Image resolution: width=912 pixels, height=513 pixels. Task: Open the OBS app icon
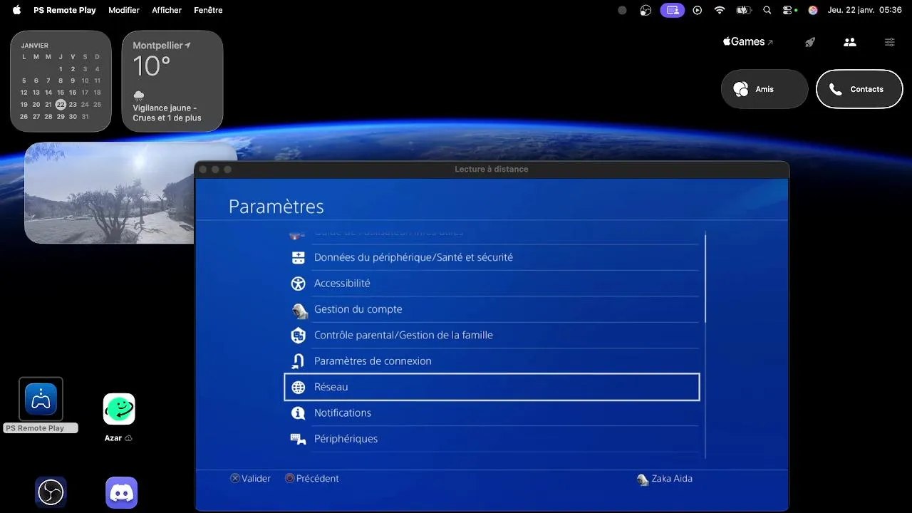tap(51, 492)
